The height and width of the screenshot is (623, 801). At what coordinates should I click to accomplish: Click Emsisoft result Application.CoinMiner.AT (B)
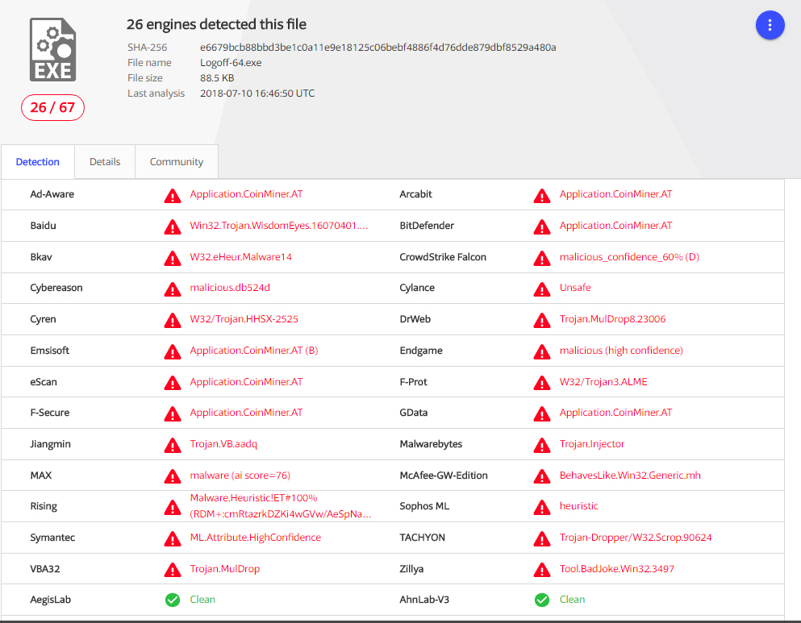click(x=254, y=351)
